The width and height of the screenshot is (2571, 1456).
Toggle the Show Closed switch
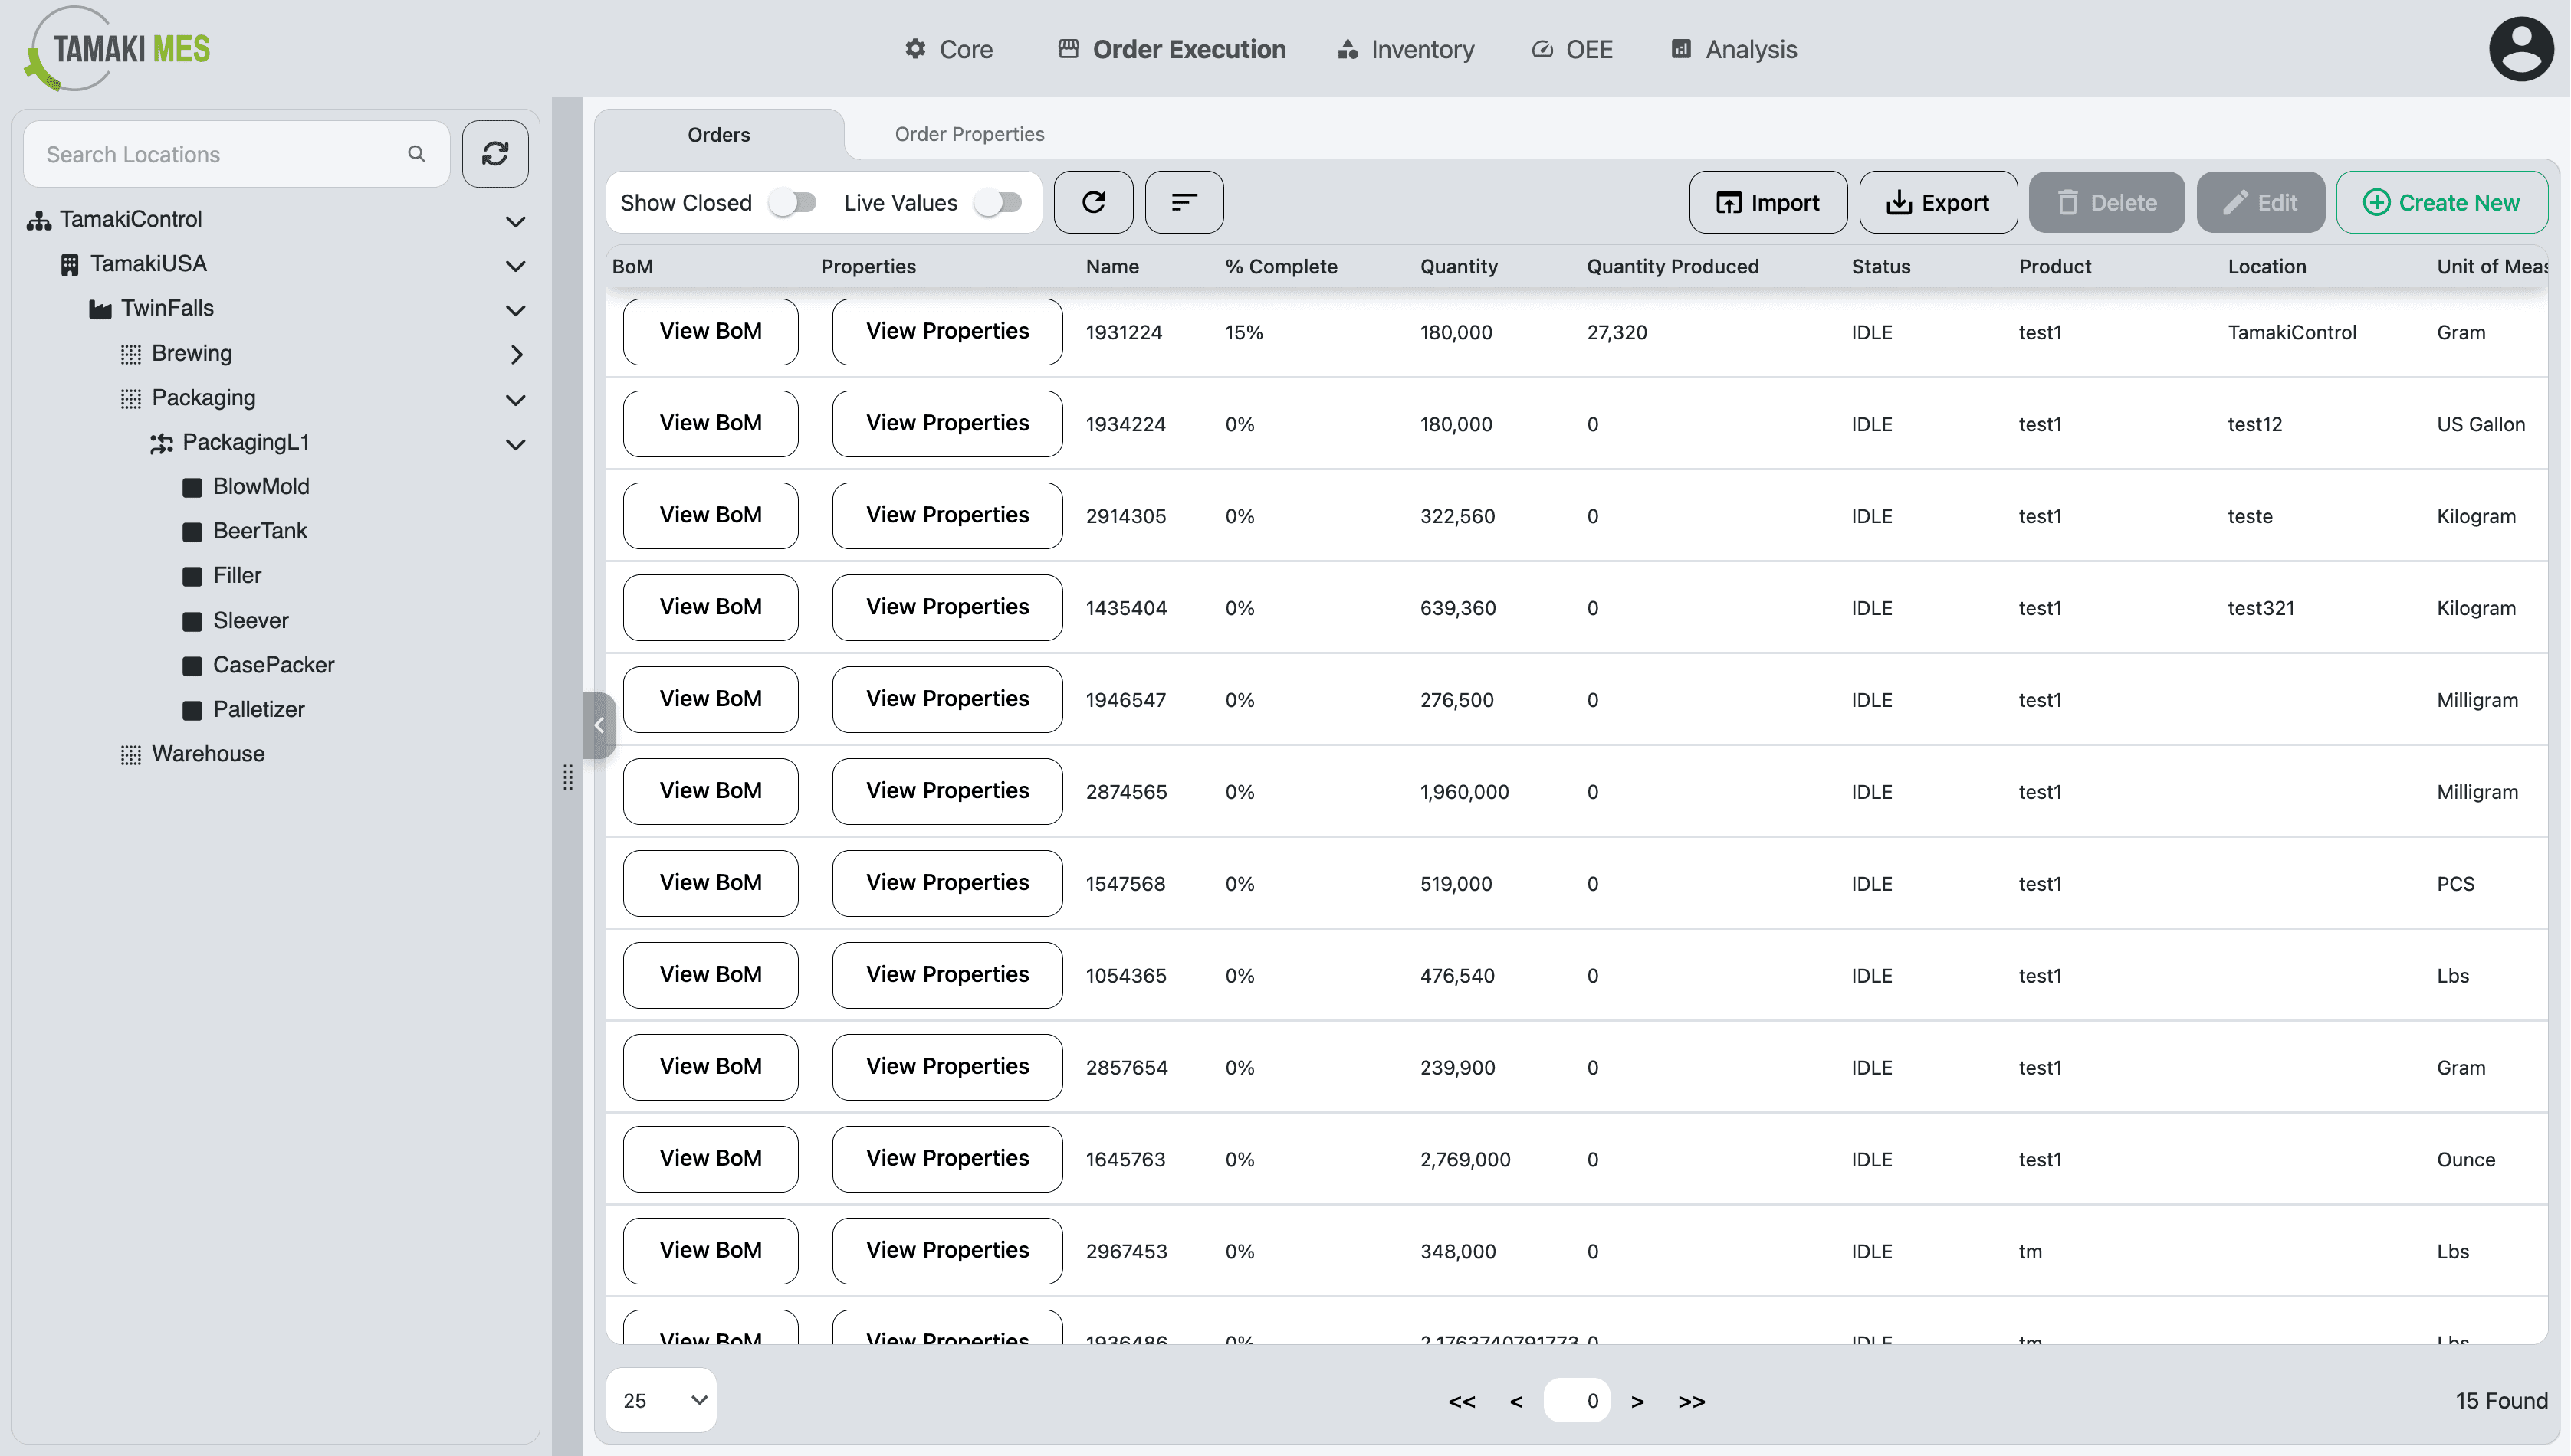point(793,202)
